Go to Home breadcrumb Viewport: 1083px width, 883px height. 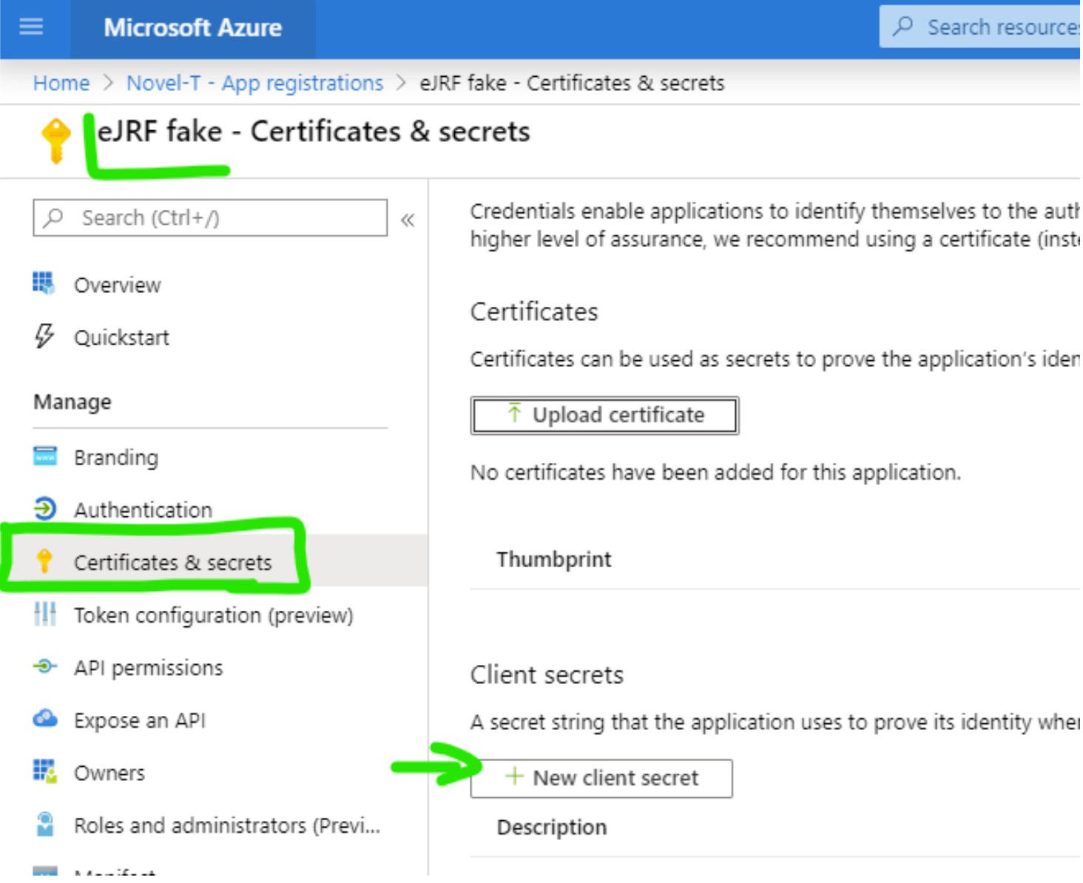click(x=61, y=83)
